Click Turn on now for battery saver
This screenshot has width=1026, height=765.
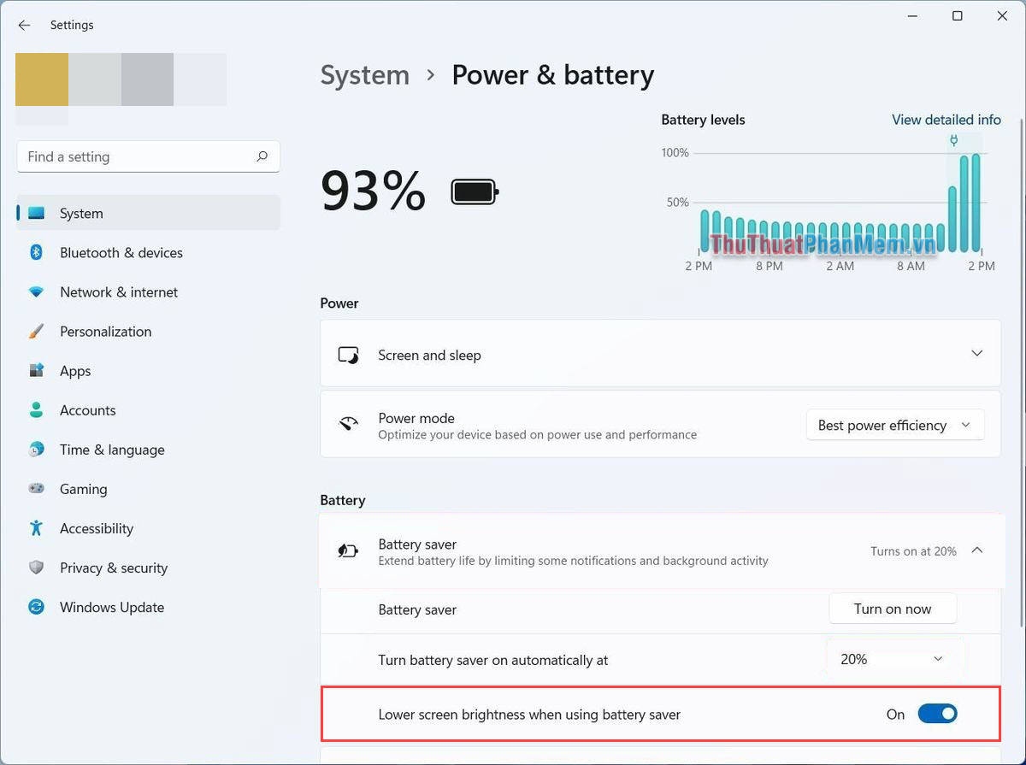(893, 609)
